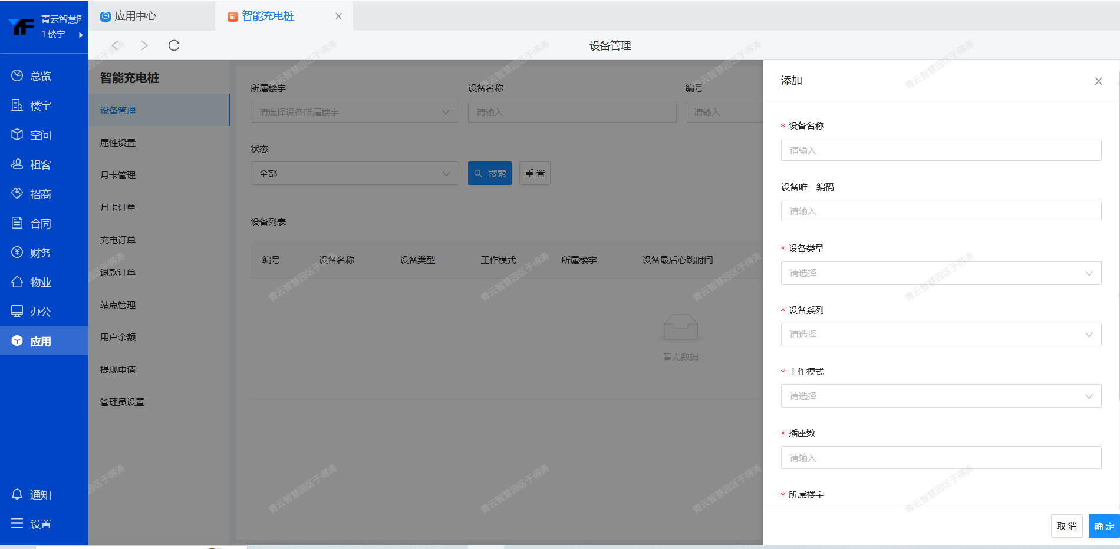Open the 物业 property house icon
Image resolution: width=1120 pixels, height=549 pixels.
coord(17,282)
